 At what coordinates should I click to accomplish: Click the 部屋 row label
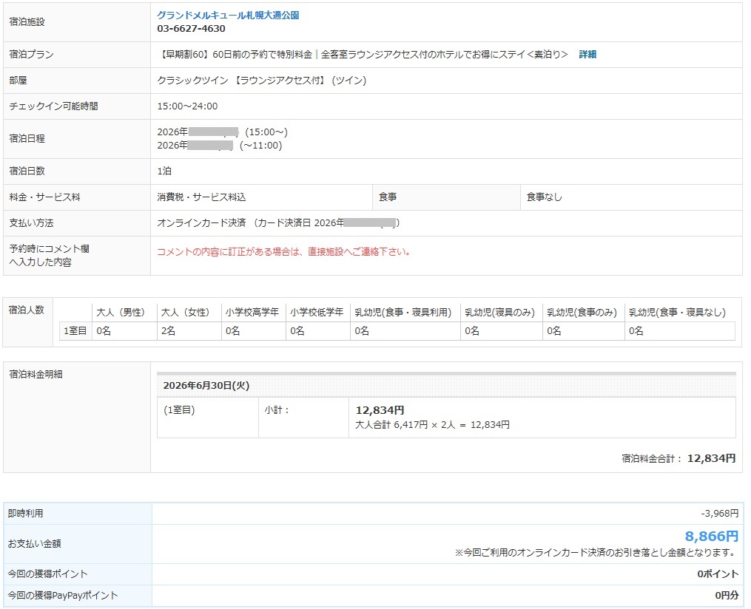click(18, 81)
